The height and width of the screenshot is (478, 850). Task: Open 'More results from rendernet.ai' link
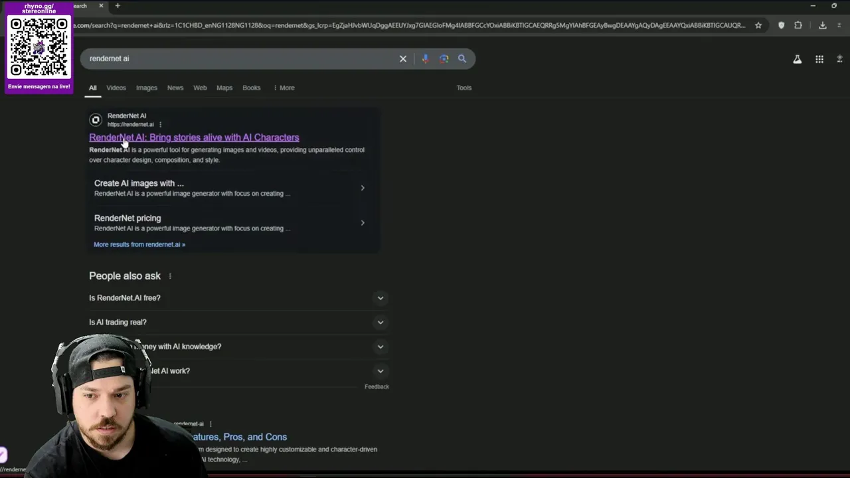click(139, 244)
